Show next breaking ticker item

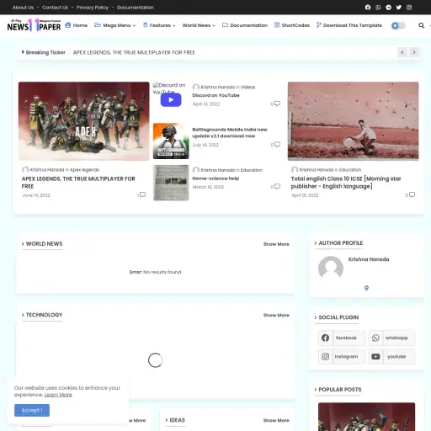point(414,52)
